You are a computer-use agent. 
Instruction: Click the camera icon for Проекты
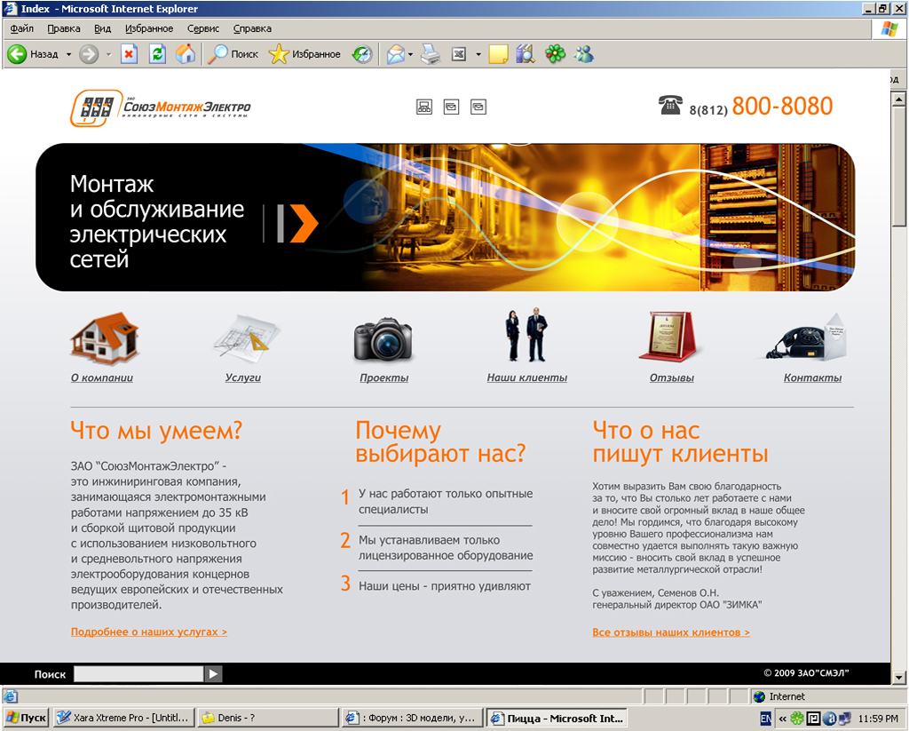click(x=383, y=340)
